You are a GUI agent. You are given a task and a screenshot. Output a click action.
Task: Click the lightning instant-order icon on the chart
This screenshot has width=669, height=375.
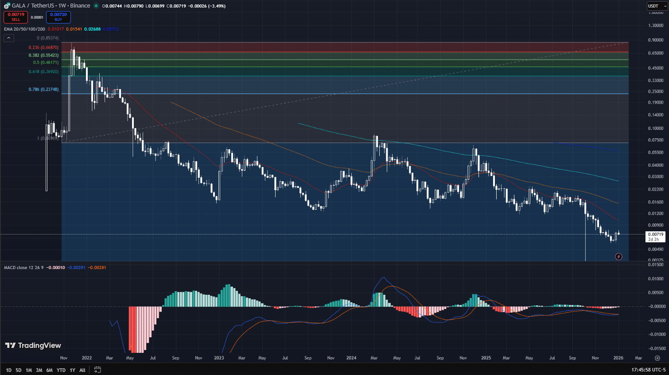coord(618,256)
